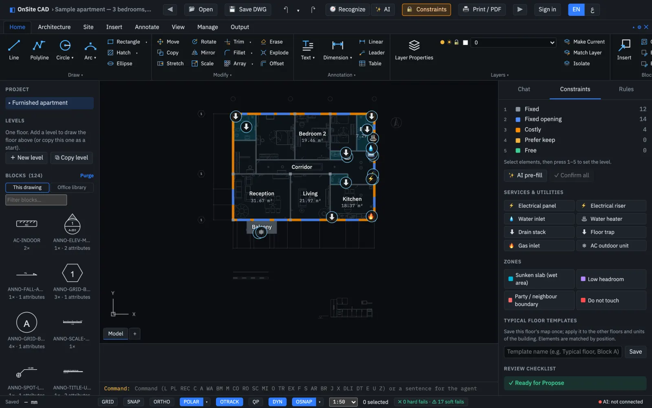Expand the Circle tool options
This screenshot has height=408, width=652.
coord(73,58)
